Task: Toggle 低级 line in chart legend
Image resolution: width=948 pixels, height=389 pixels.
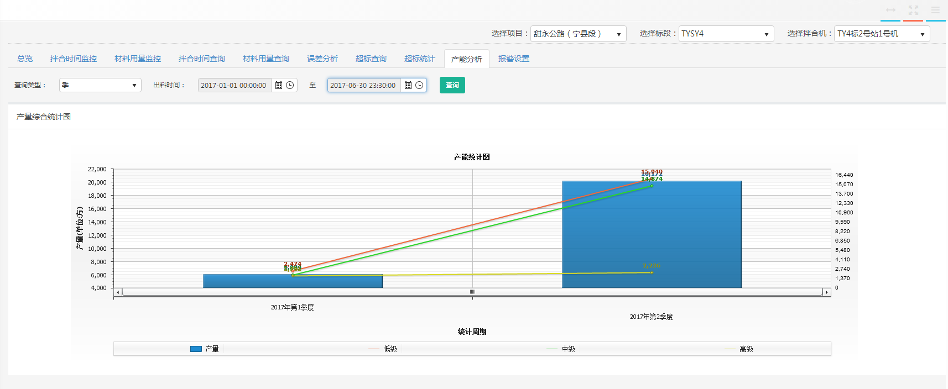Action: [x=383, y=349]
